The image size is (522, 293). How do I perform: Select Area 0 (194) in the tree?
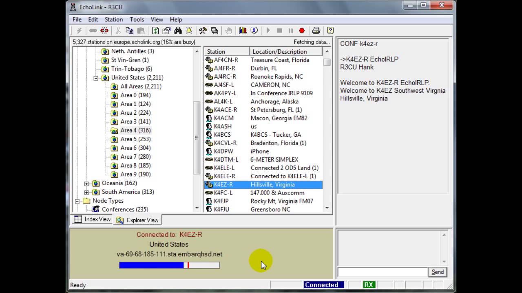pyautogui.click(x=135, y=95)
